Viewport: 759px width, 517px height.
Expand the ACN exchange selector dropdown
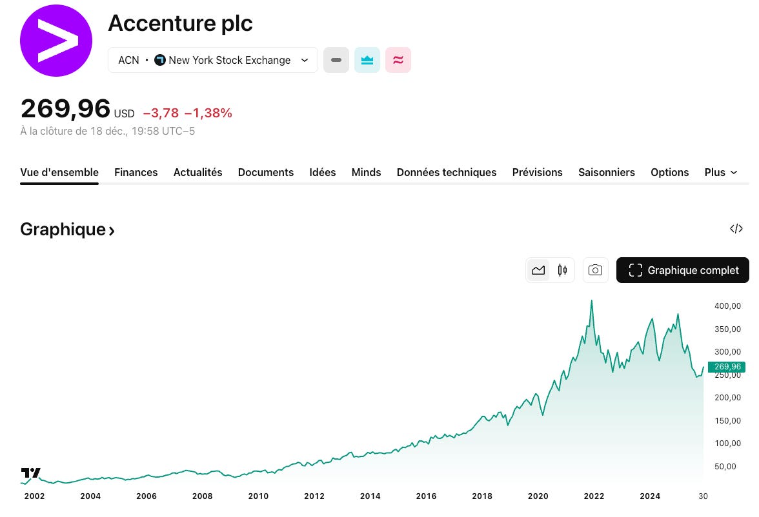coord(304,60)
